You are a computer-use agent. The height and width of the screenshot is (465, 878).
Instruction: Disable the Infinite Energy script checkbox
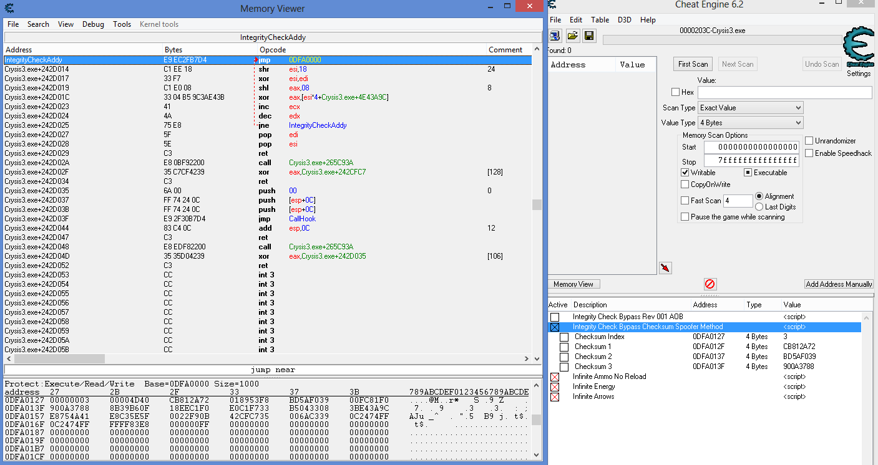coord(555,387)
